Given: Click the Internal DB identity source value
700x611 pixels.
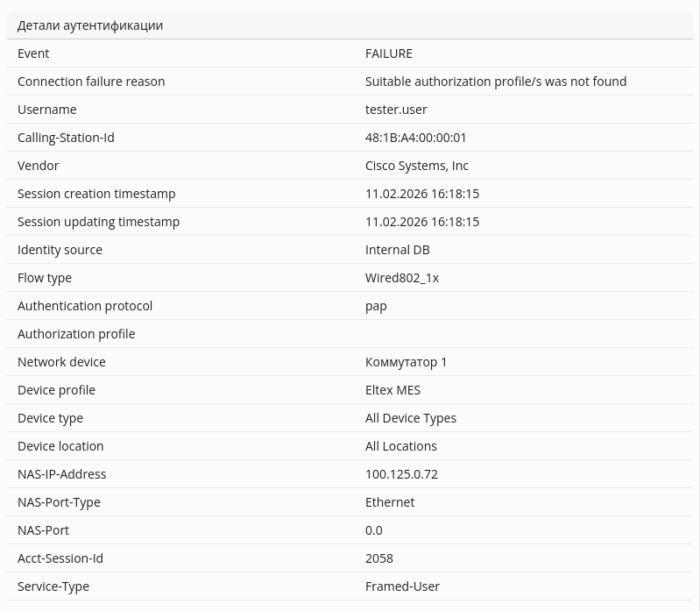Looking at the screenshot, I should (397, 250).
